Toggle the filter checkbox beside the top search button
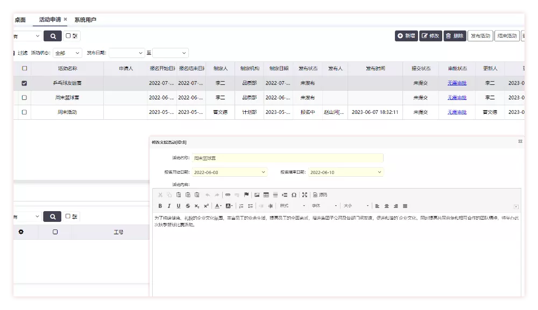This screenshot has height=310, width=538. tap(68, 35)
